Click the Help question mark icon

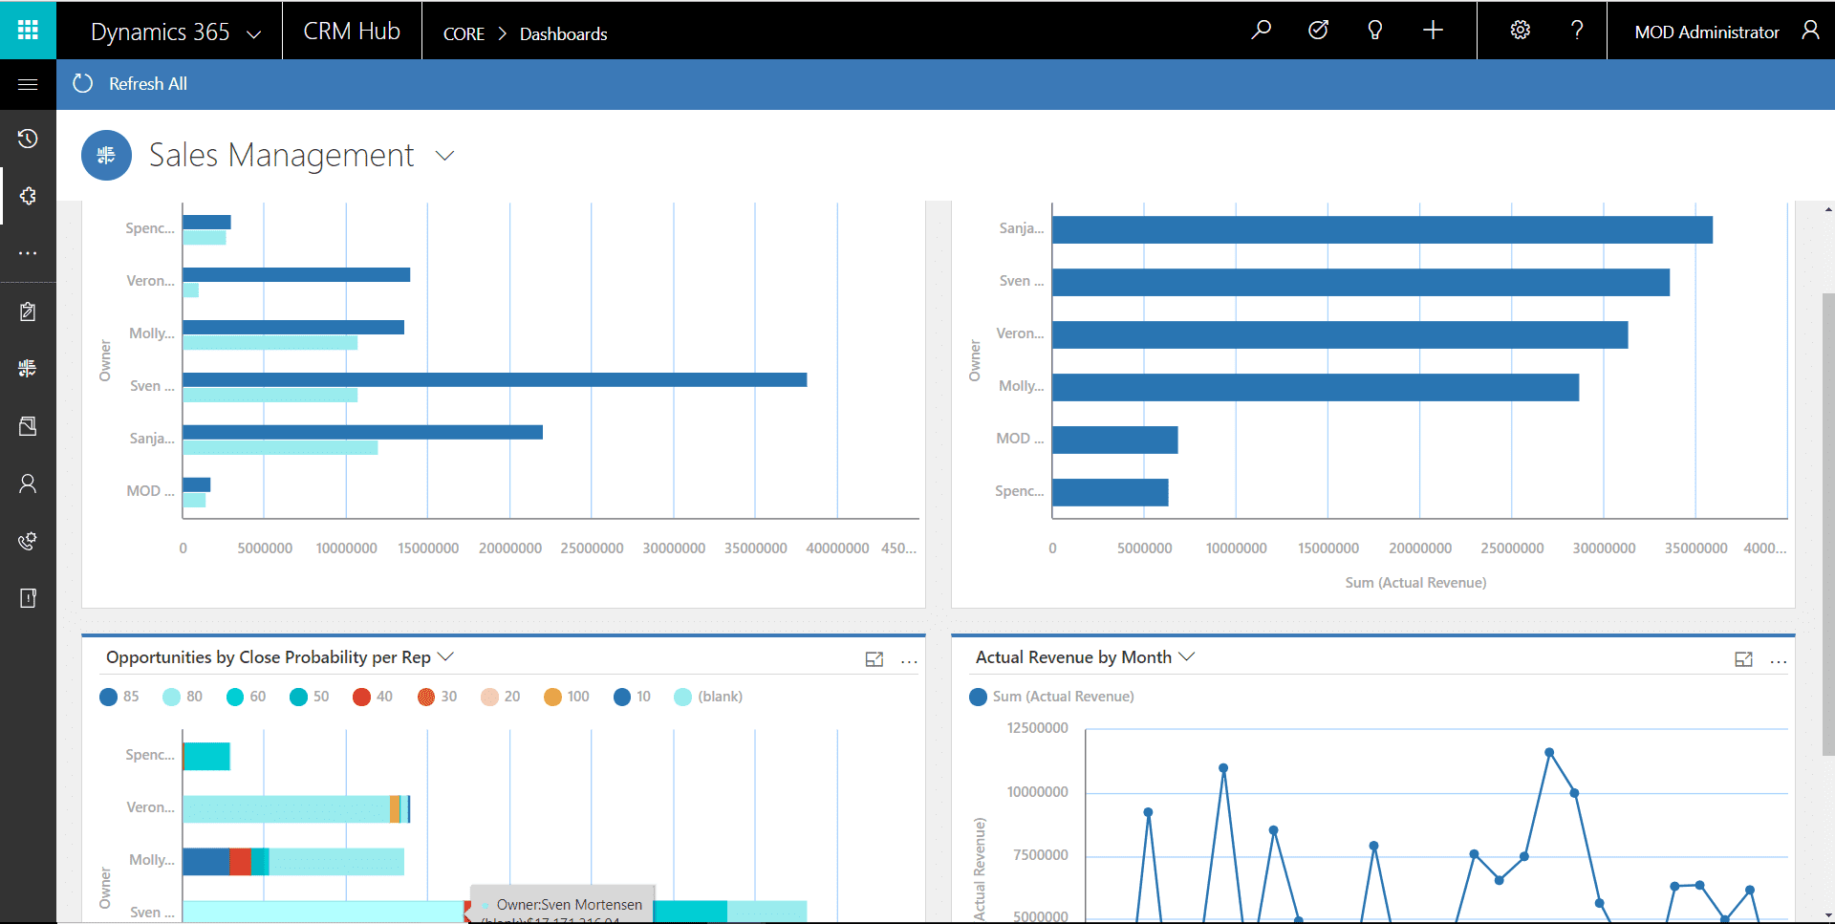click(1577, 30)
